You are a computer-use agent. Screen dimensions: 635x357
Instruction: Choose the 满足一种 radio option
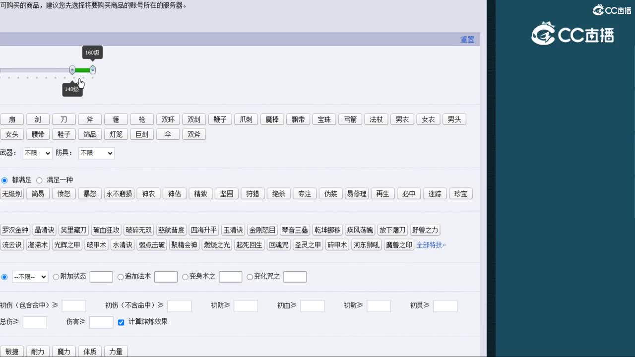39,180
